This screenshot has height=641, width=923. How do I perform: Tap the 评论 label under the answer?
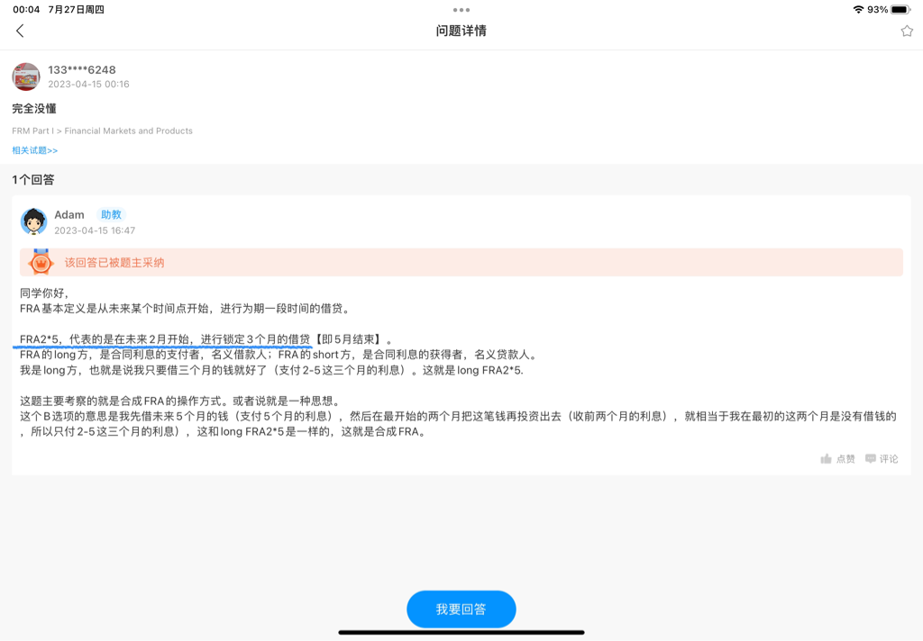tap(889, 459)
